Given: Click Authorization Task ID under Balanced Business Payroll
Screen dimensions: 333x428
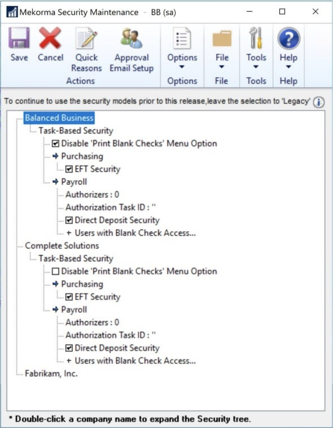Looking at the screenshot, I should pos(111,207).
